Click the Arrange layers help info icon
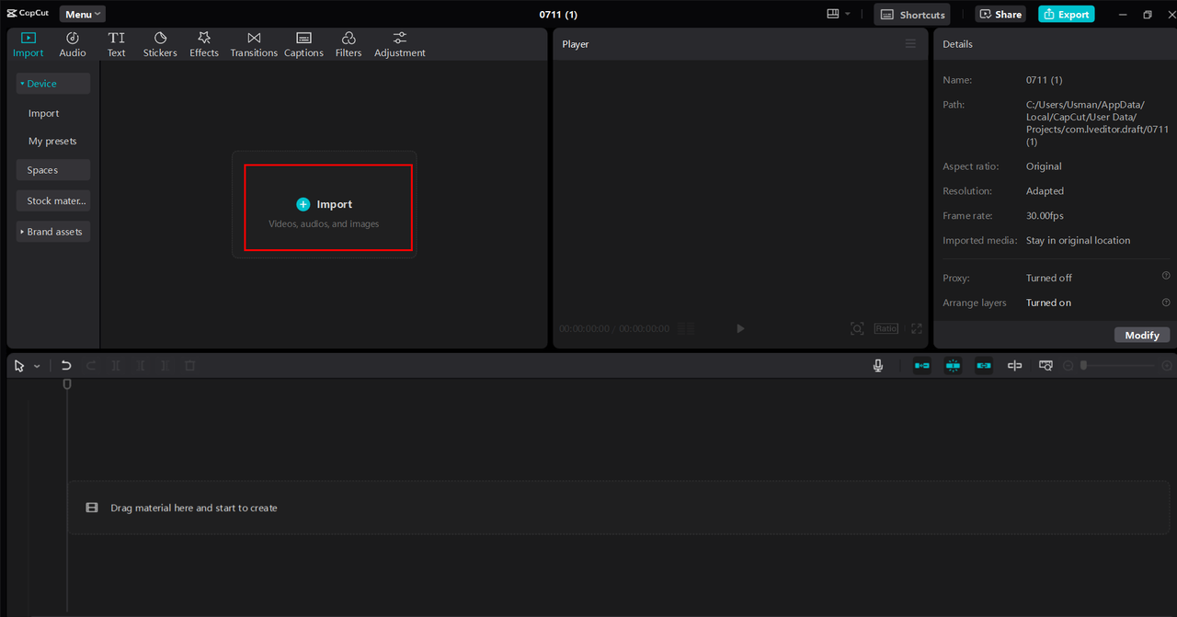Image resolution: width=1177 pixels, height=617 pixels. (x=1166, y=302)
